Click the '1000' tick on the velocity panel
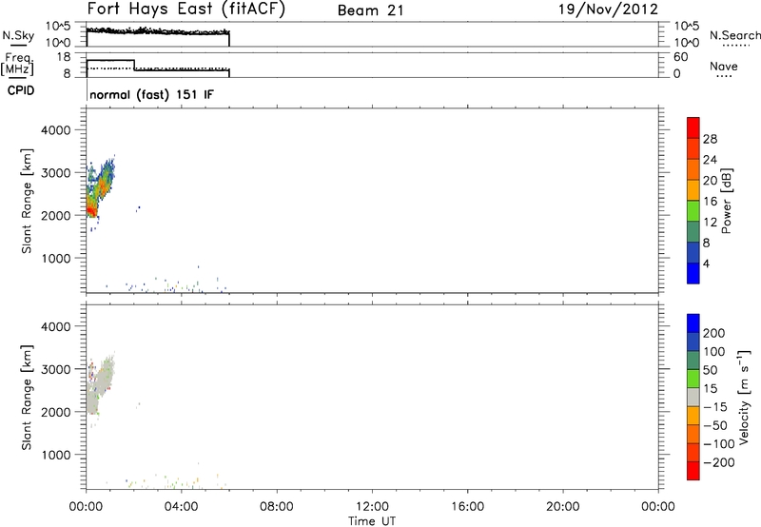The height and width of the screenshot is (527, 761). (56, 455)
